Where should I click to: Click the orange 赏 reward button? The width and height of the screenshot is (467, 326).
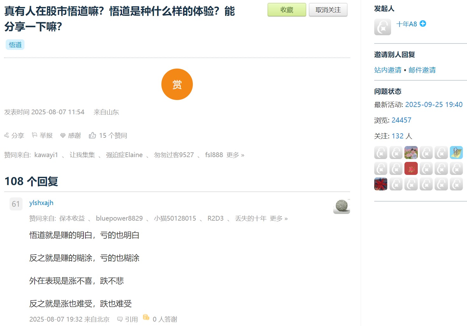(x=177, y=84)
